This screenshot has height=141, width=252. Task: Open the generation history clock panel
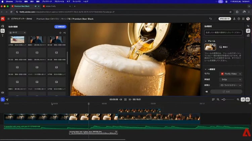point(3,31)
